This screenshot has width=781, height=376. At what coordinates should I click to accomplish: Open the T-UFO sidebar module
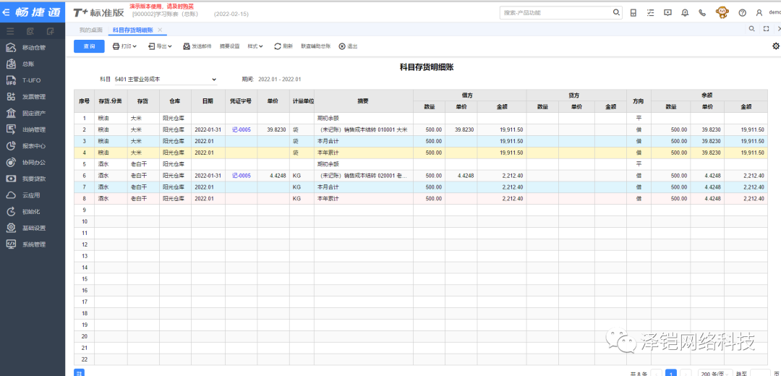tap(30, 80)
